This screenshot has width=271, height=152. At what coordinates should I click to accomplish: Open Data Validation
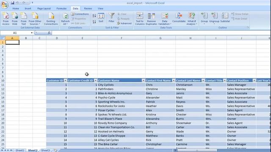[x=165, y=19]
